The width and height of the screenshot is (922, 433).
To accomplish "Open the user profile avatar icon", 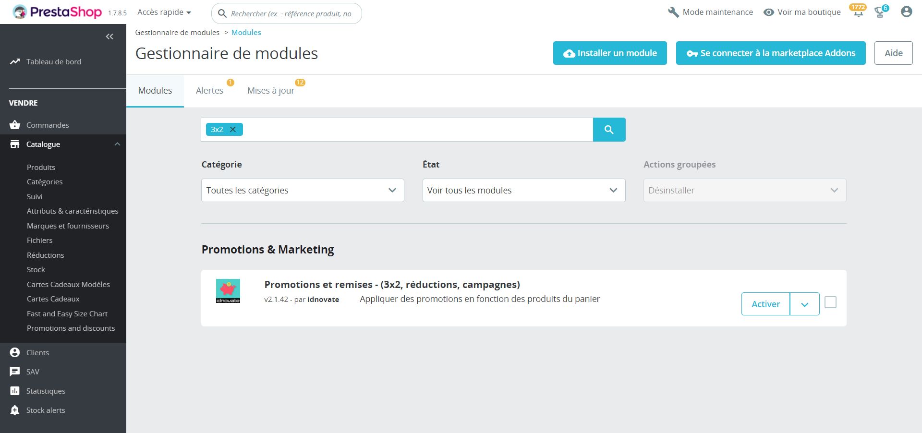I will [906, 12].
